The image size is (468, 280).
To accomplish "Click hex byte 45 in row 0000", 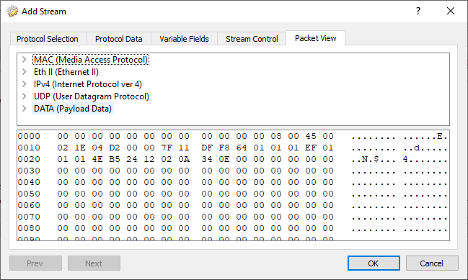I will [x=311, y=136].
